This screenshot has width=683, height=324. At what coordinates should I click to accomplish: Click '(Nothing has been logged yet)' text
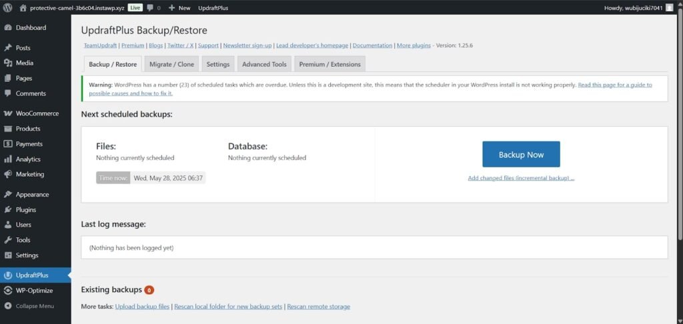coord(131,248)
